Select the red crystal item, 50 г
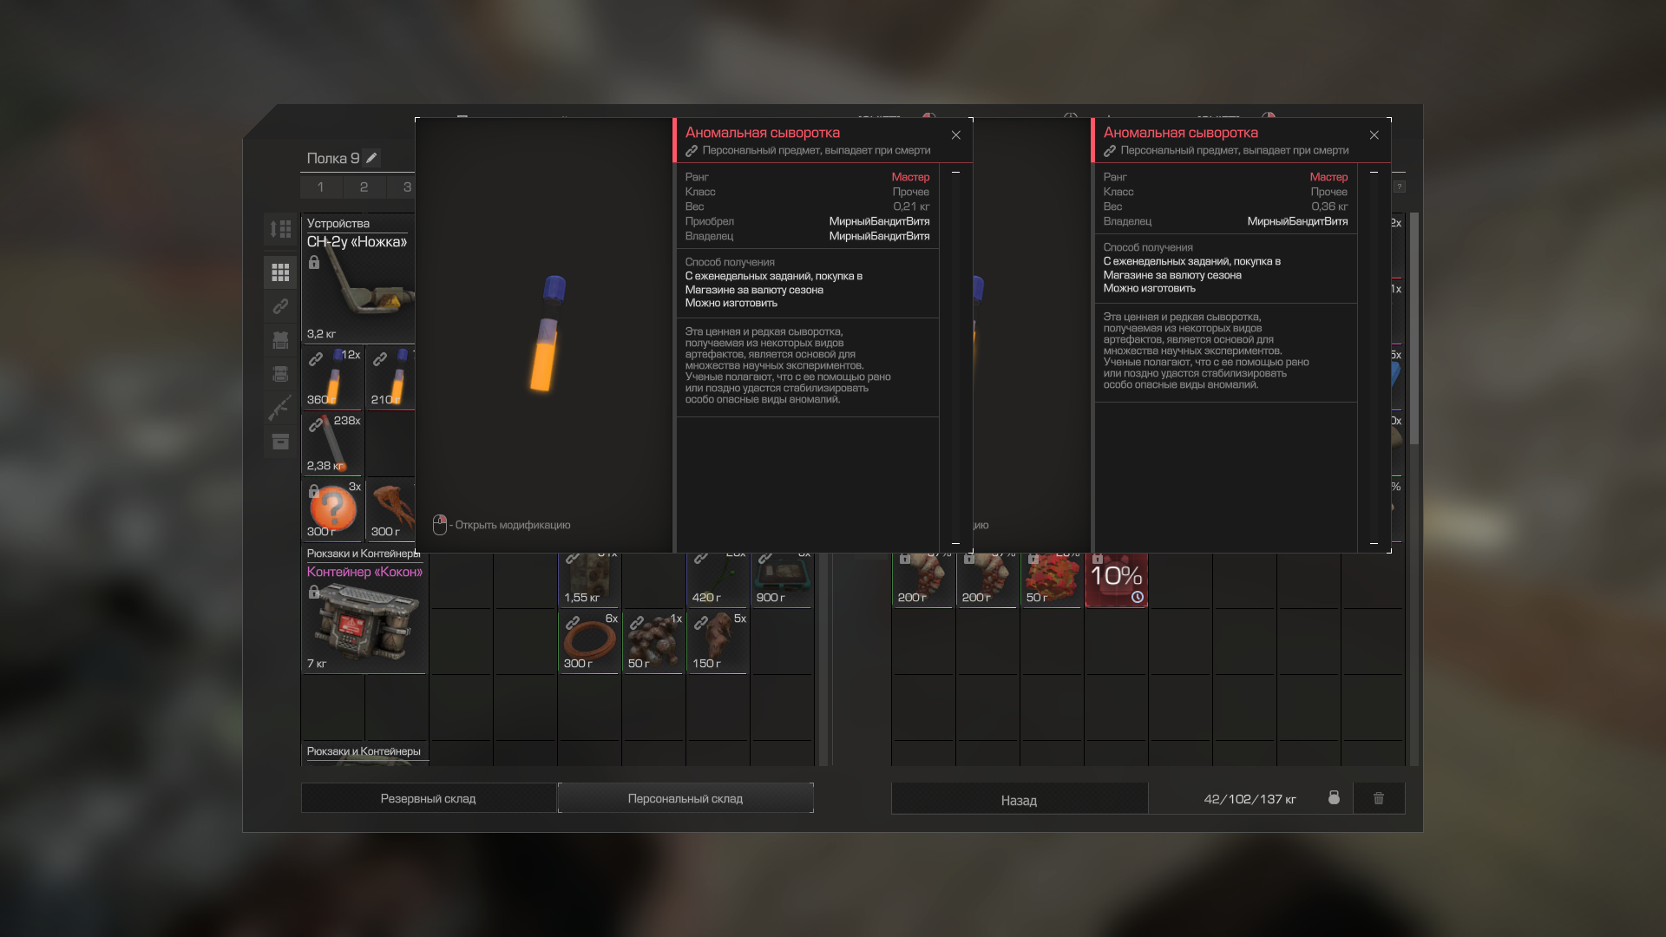This screenshot has width=1666, height=937. [1052, 579]
